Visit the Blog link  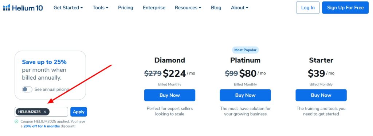tap(216, 8)
